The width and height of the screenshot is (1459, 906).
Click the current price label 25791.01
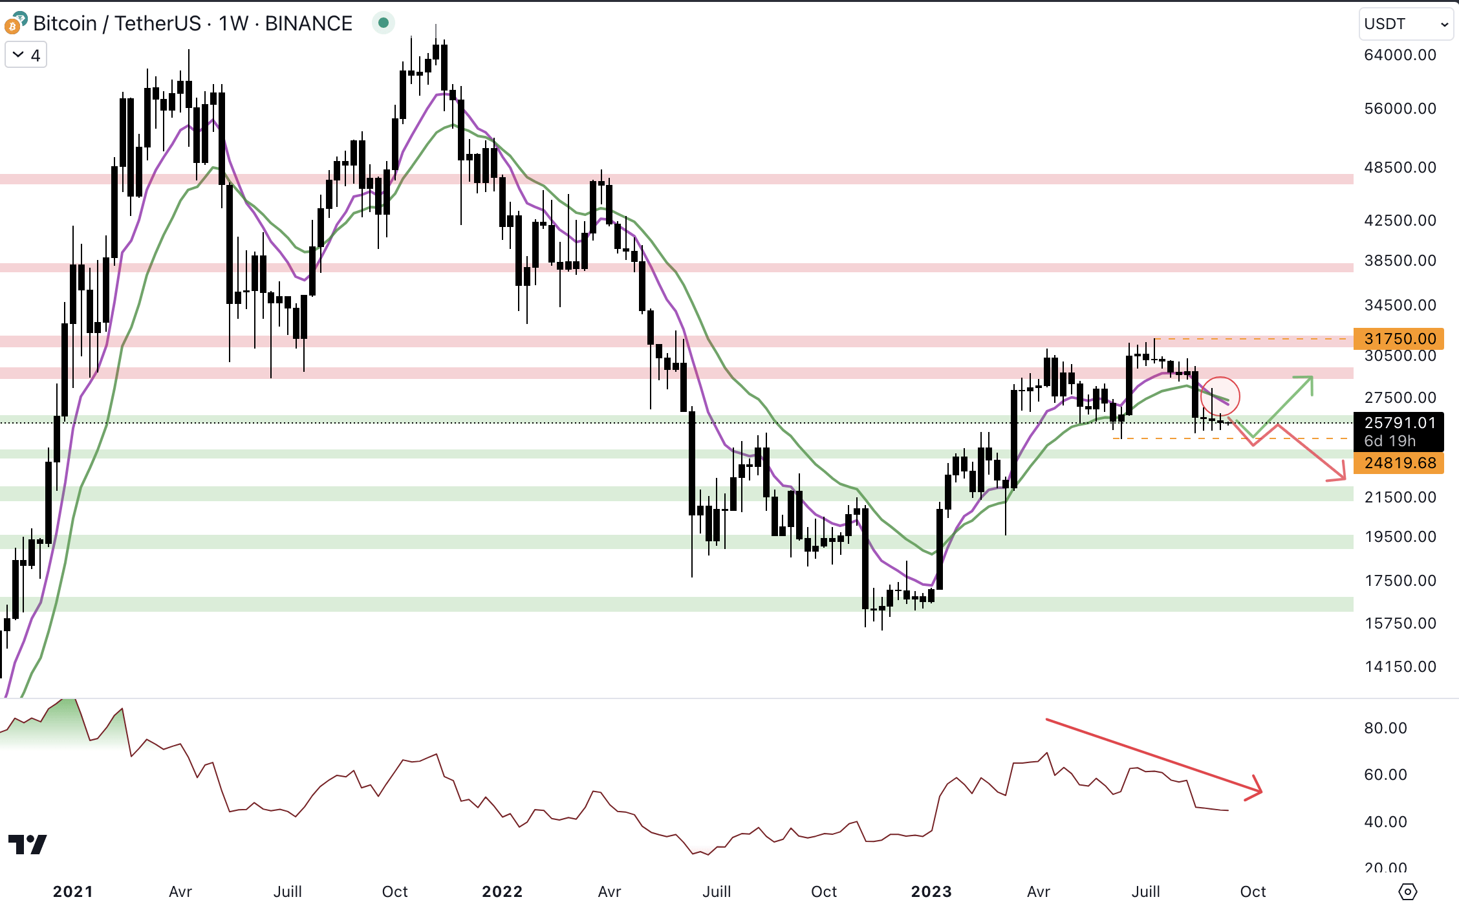(1399, 423)
